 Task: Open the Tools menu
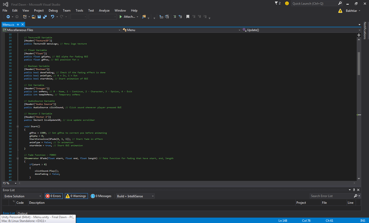tap(79, 11)
